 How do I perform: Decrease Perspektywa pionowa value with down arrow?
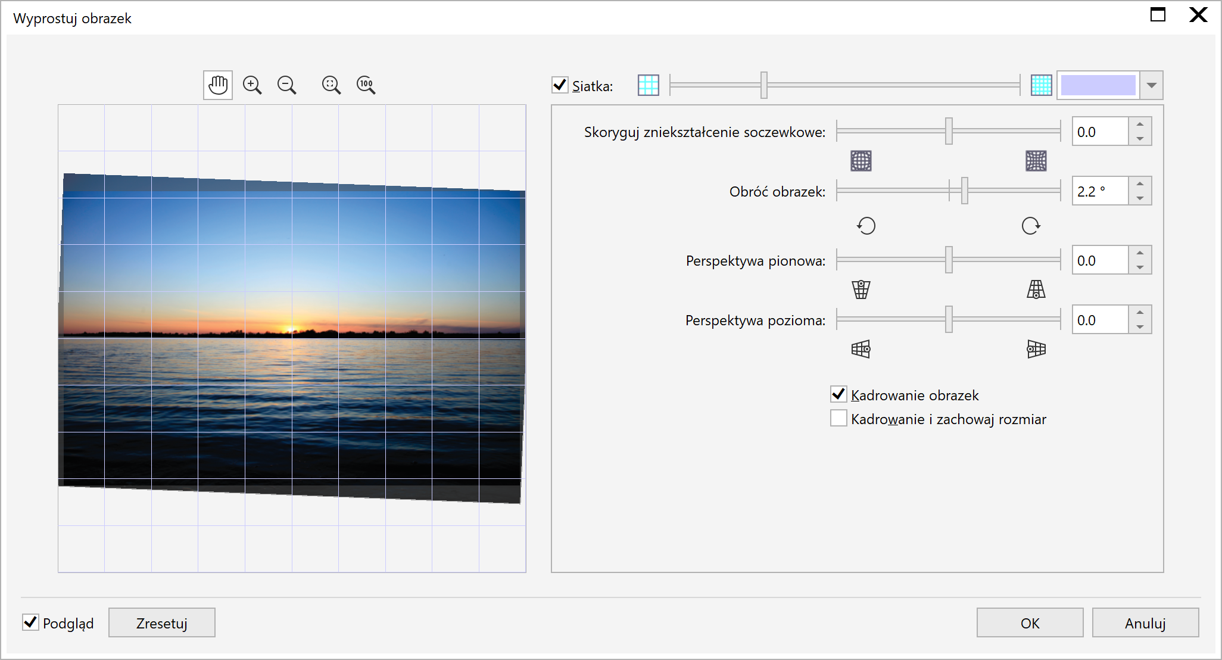click(1140, 267)
